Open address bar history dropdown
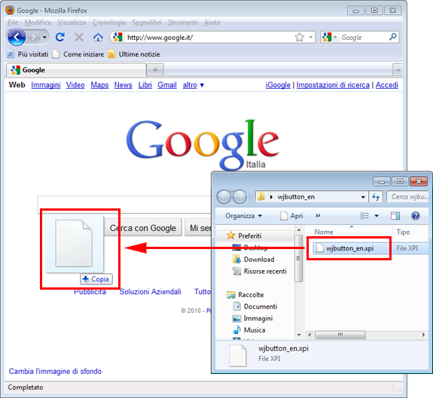This screenshot has width=433, height=398. pyautogui.click(x=311, y=37)
